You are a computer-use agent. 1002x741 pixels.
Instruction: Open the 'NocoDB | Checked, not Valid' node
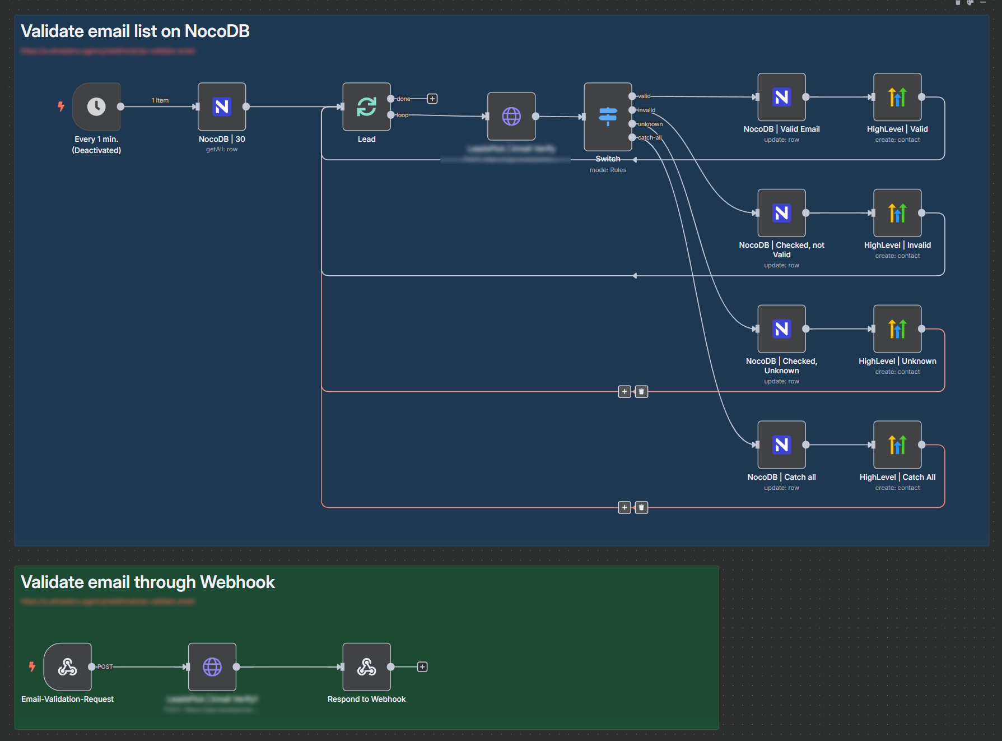point(782,213)
